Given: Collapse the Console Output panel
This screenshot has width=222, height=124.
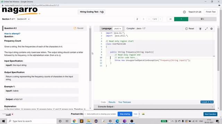Looking at the screenshot, I should click(x=212, y=107).
